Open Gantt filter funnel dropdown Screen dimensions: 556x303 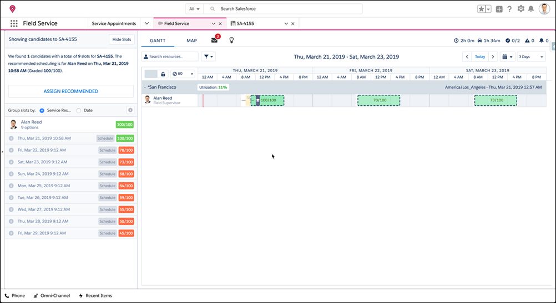pyautogui.click(x=208, y=57)
